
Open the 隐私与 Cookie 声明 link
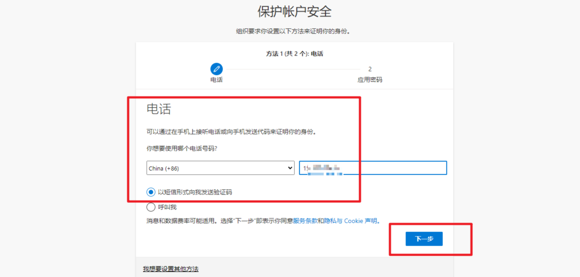[x=351, y=221]
